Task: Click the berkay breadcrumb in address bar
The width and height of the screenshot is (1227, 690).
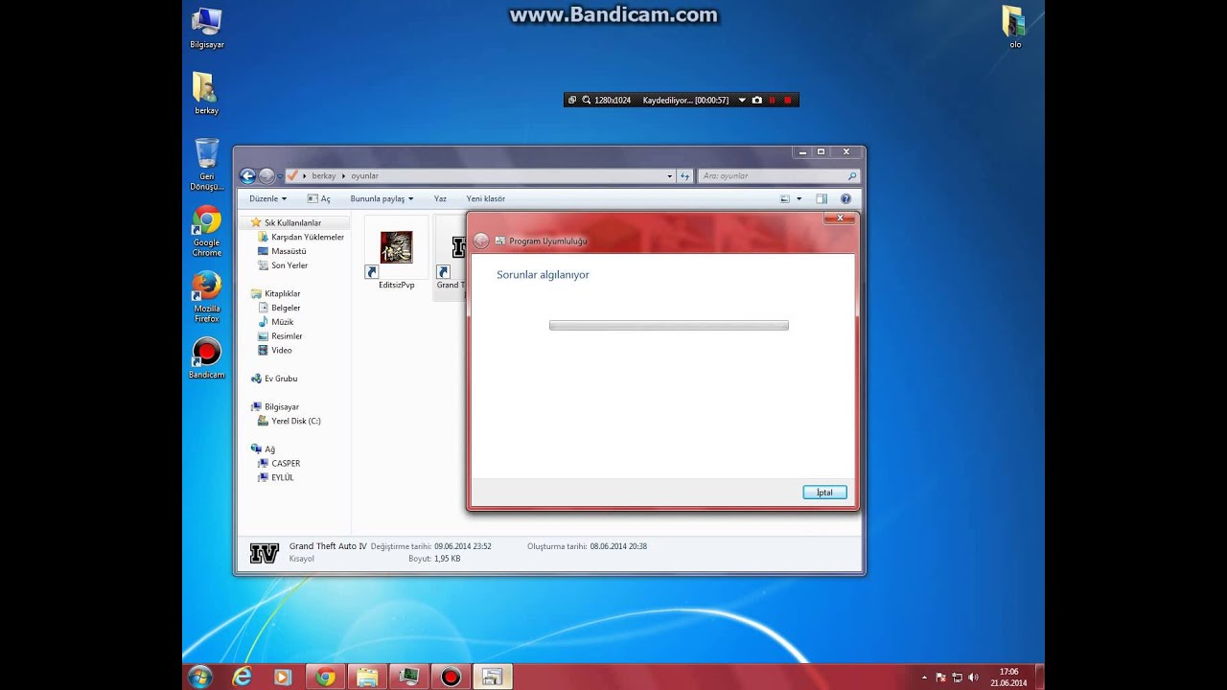Action: click(x=324, y=175)
